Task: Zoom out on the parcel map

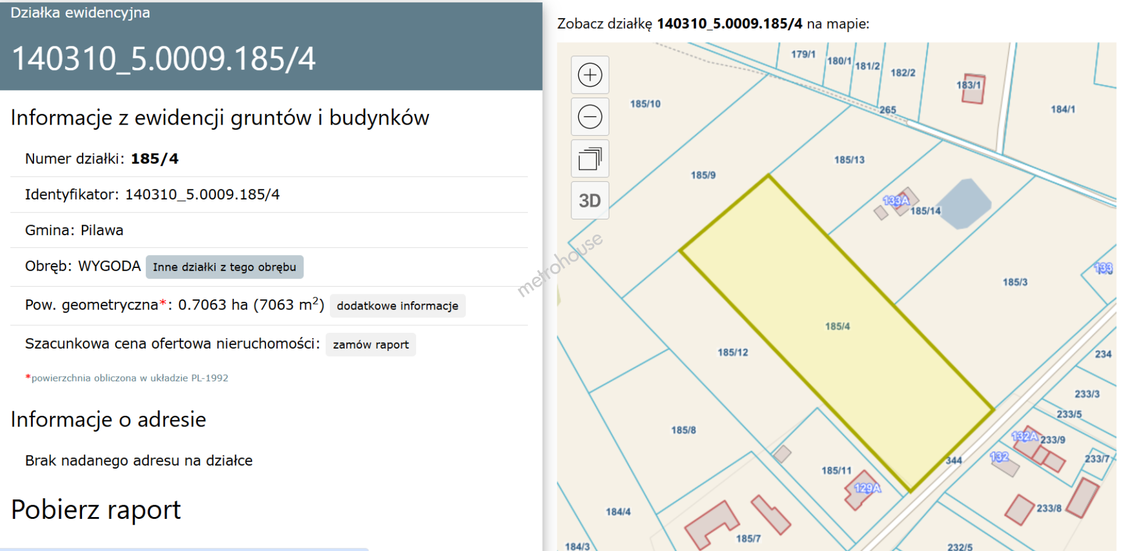Action: pyautogui.click(x=589, y=117)
